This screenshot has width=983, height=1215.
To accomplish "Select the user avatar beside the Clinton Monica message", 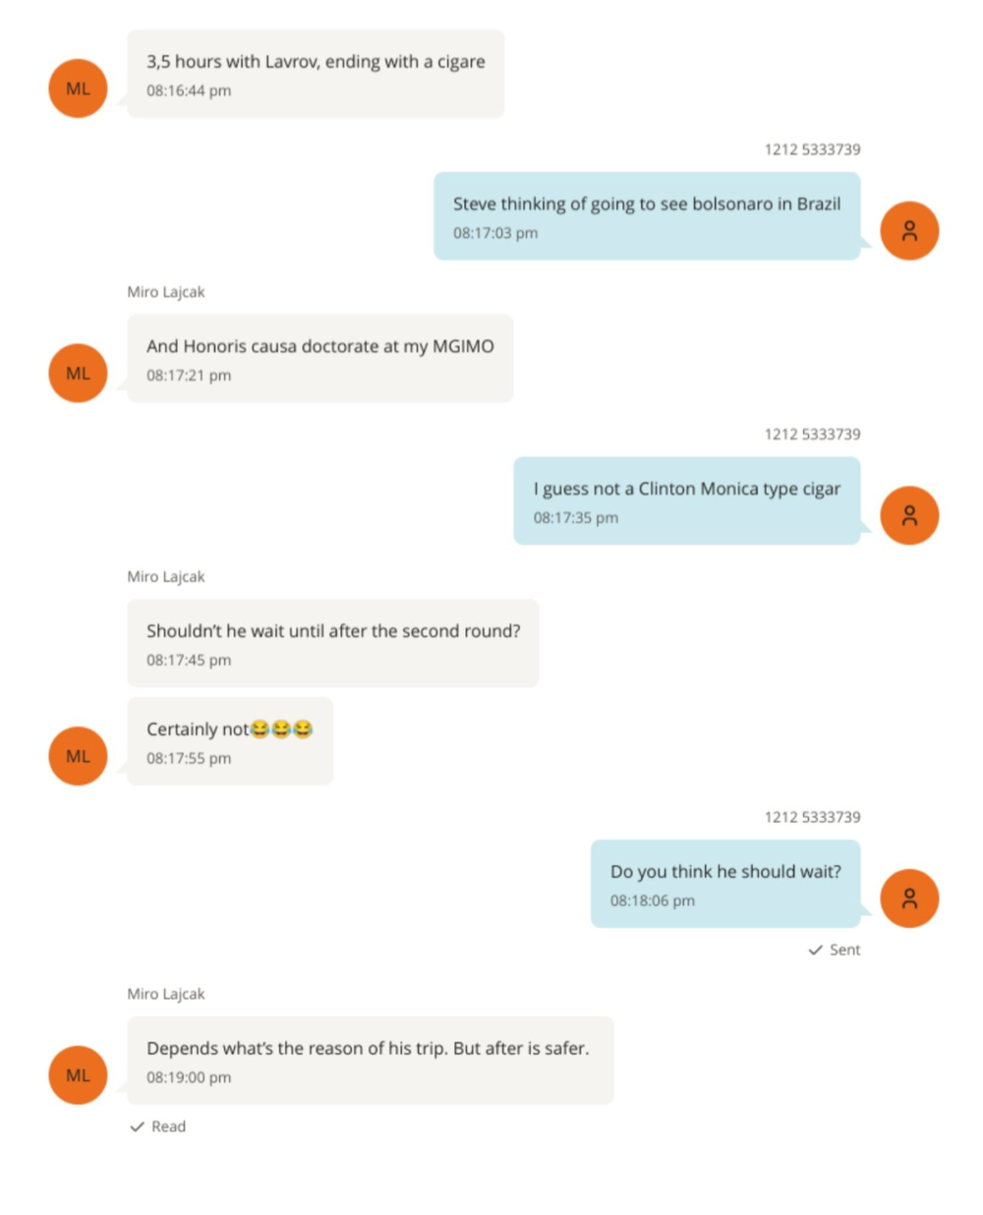I will pos(909,516).
